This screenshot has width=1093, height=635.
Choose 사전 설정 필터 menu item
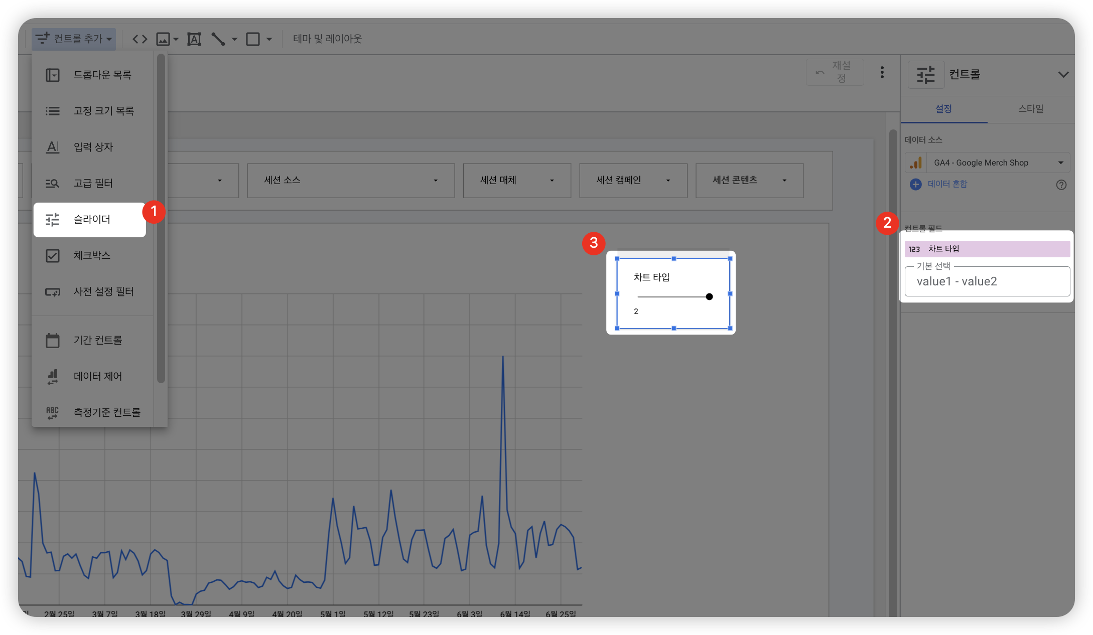click(x=93, y=291)
